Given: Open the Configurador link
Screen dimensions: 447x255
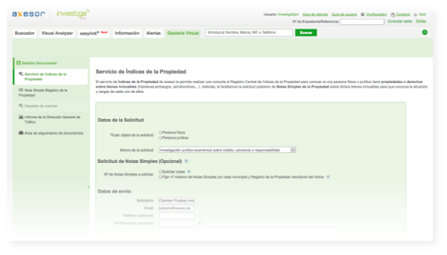Looking at the screenshot, I should (x=376, y=14).
